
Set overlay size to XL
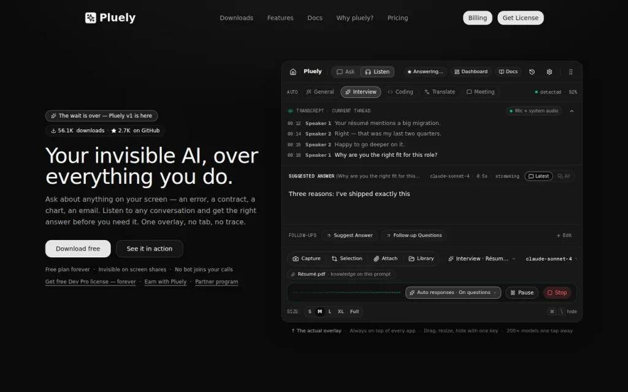(x=340, y=311)
